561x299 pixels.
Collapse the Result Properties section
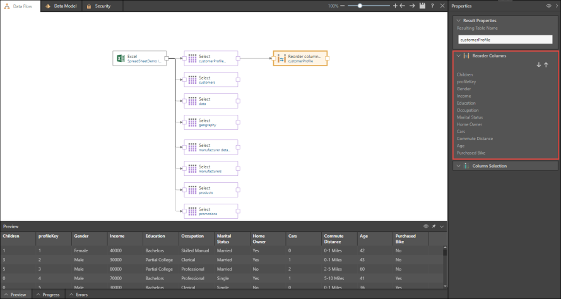coord(458,20)
